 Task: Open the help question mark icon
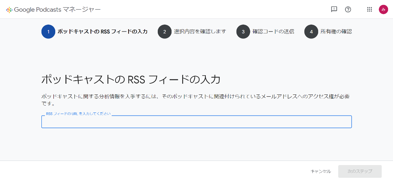click(348, 10)
